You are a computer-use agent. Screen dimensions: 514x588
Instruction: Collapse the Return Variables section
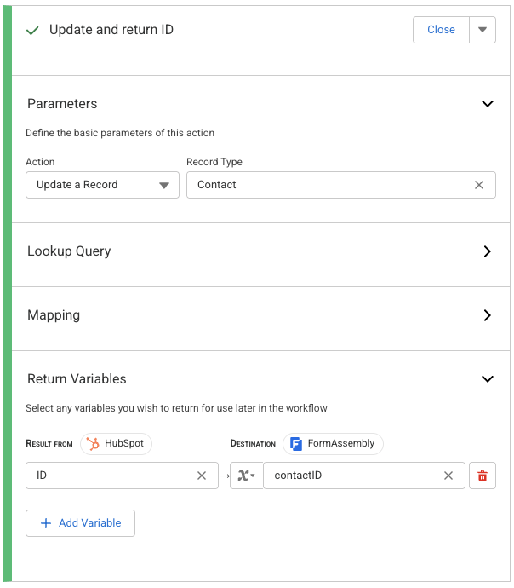[488, 379]
